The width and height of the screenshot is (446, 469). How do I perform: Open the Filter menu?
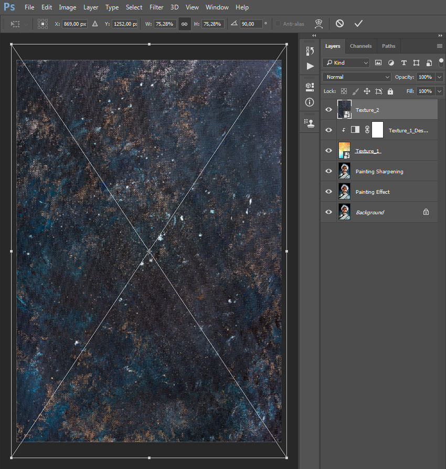[x=156, y=7]
